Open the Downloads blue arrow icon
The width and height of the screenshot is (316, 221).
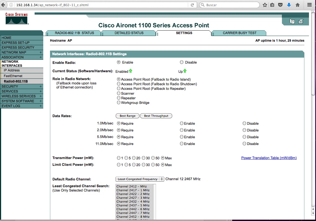coord(289,5)
